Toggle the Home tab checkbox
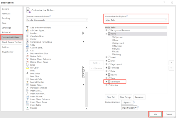The width and height of the screenshot is (176, 118). 109,34
